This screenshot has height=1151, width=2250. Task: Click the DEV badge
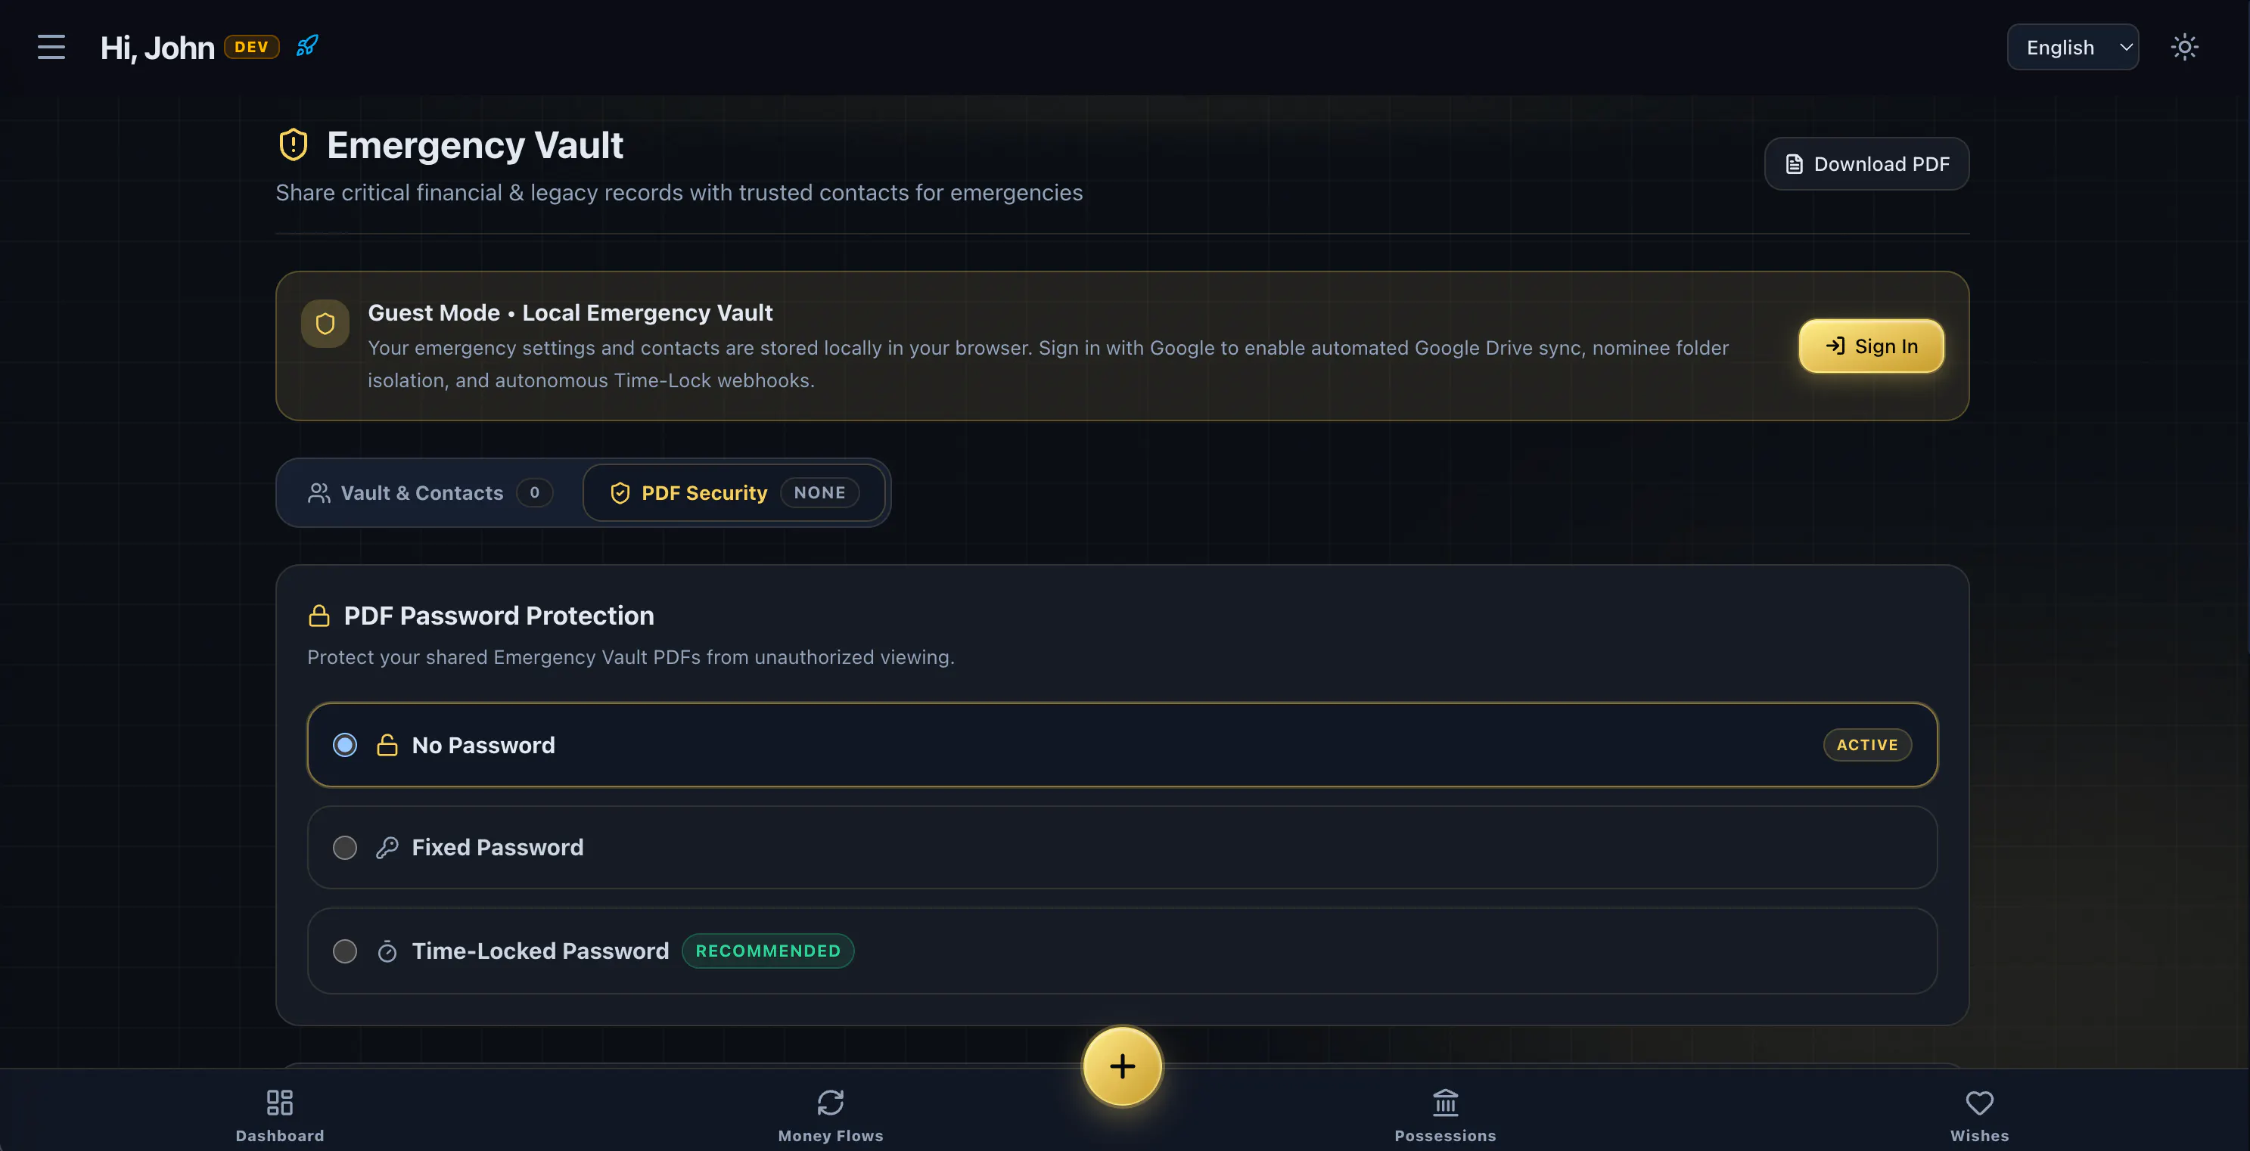coord(251,46)
